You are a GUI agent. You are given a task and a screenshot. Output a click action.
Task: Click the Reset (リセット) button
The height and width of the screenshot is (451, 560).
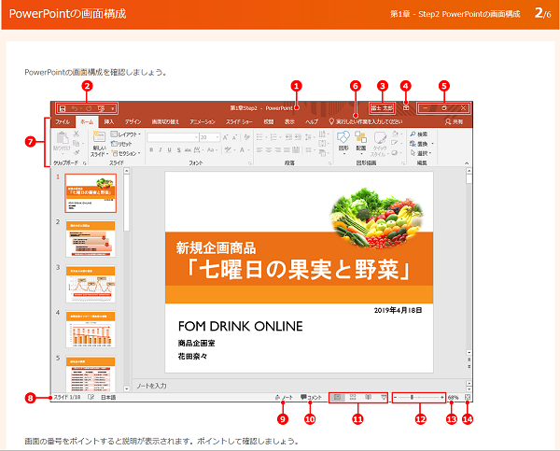point(121,144)
